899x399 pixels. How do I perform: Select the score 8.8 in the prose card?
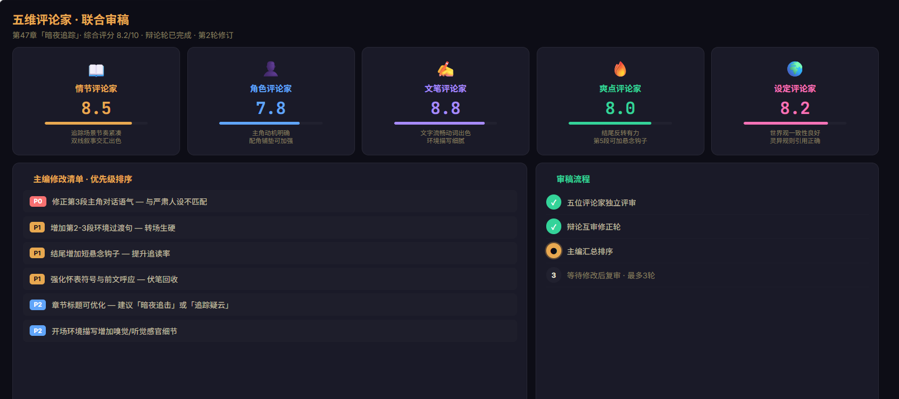(446, 108)
